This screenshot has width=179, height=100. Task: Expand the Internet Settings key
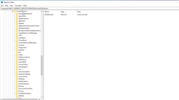pos(15,74)
